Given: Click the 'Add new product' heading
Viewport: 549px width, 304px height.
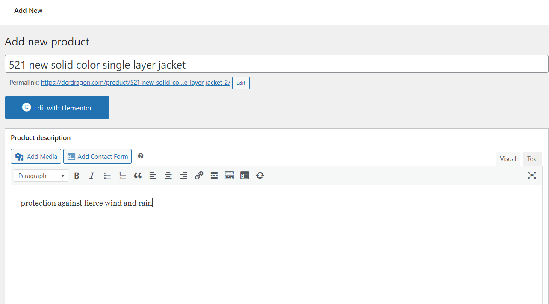Looking at the screenshot, I should tap(47, 42).
